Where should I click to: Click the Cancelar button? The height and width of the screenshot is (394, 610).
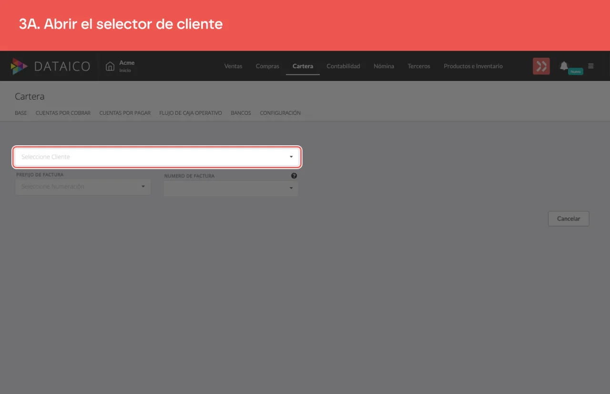tap(569, 219)
